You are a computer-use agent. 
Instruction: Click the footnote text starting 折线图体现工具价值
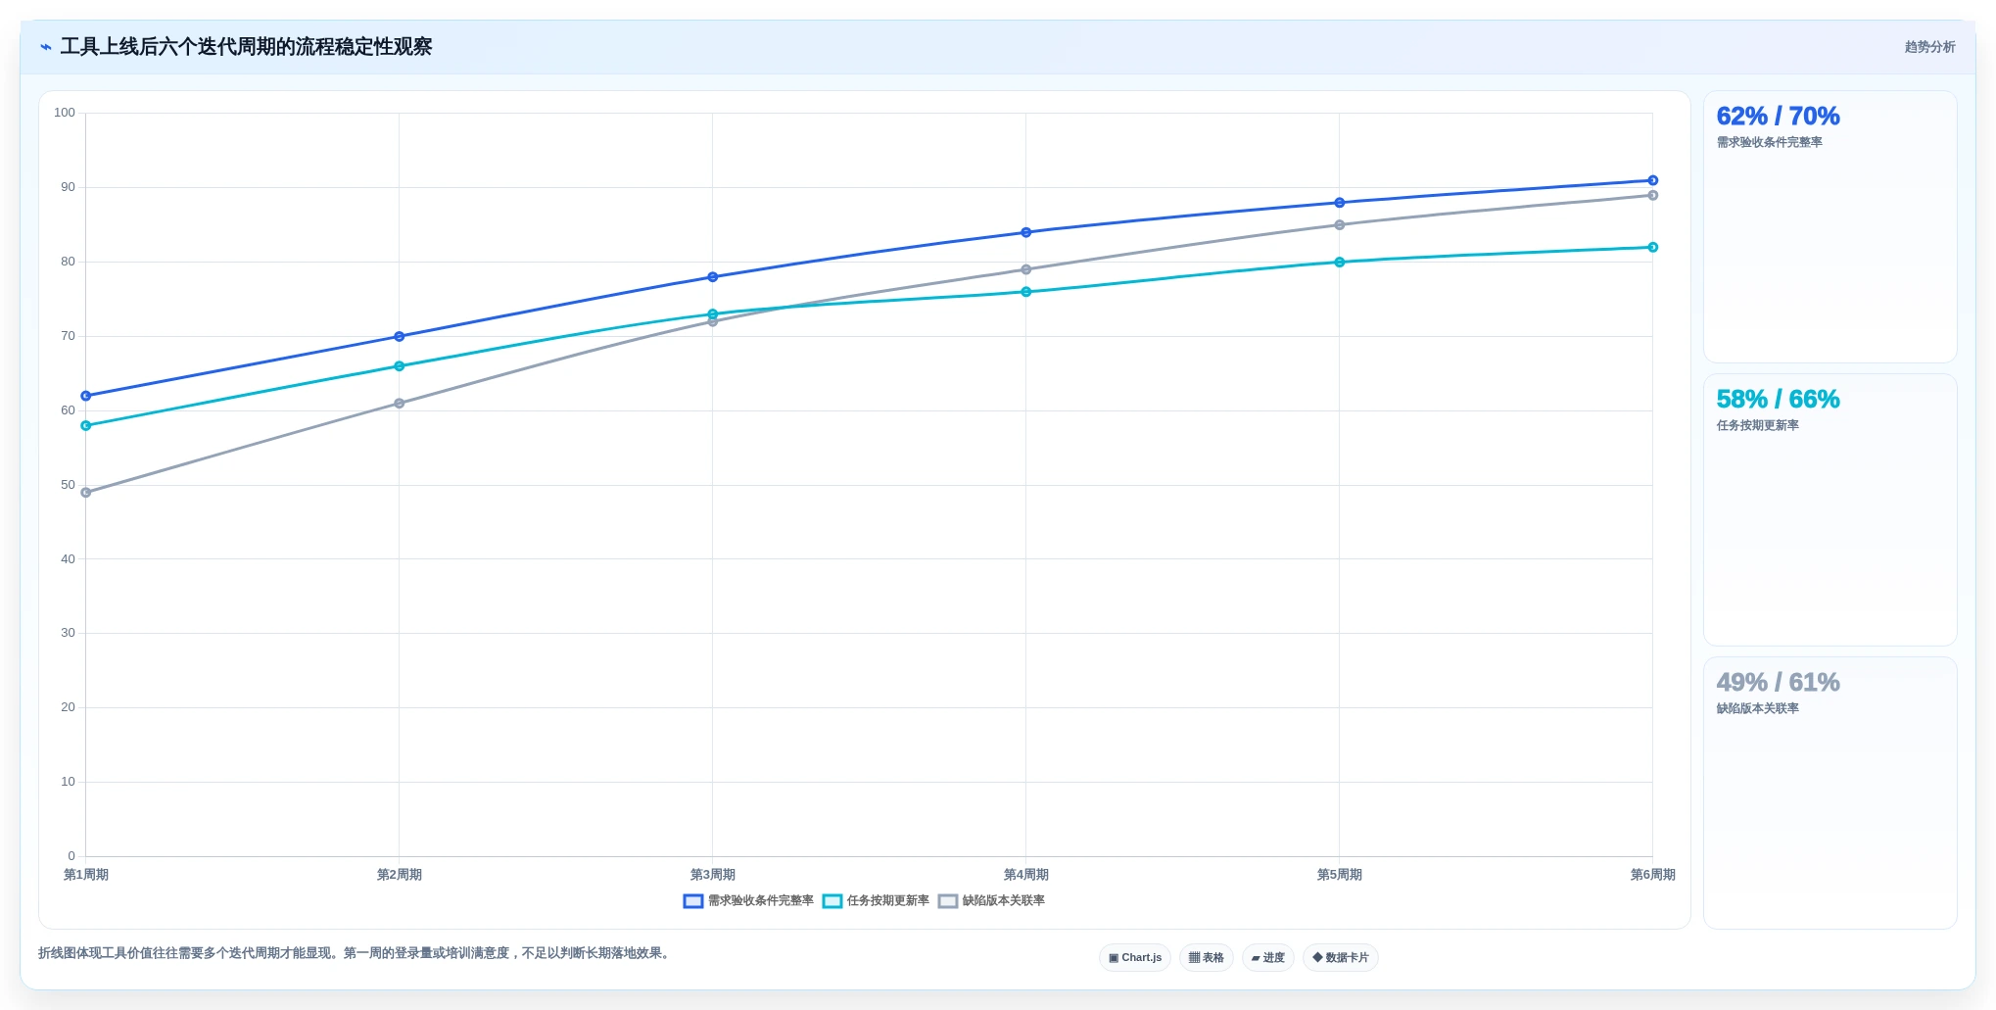point(356,953)
